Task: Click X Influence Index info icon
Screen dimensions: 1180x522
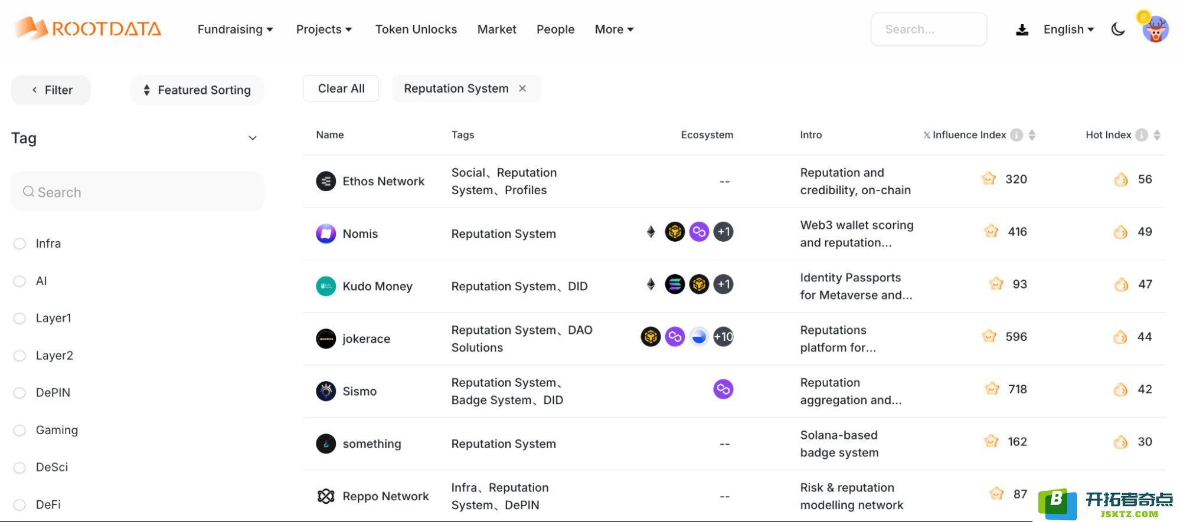Action: [1016, 135]
